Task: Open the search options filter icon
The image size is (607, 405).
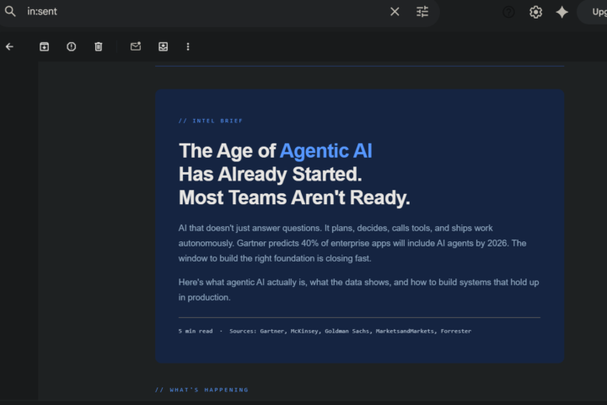Action: 422,12
